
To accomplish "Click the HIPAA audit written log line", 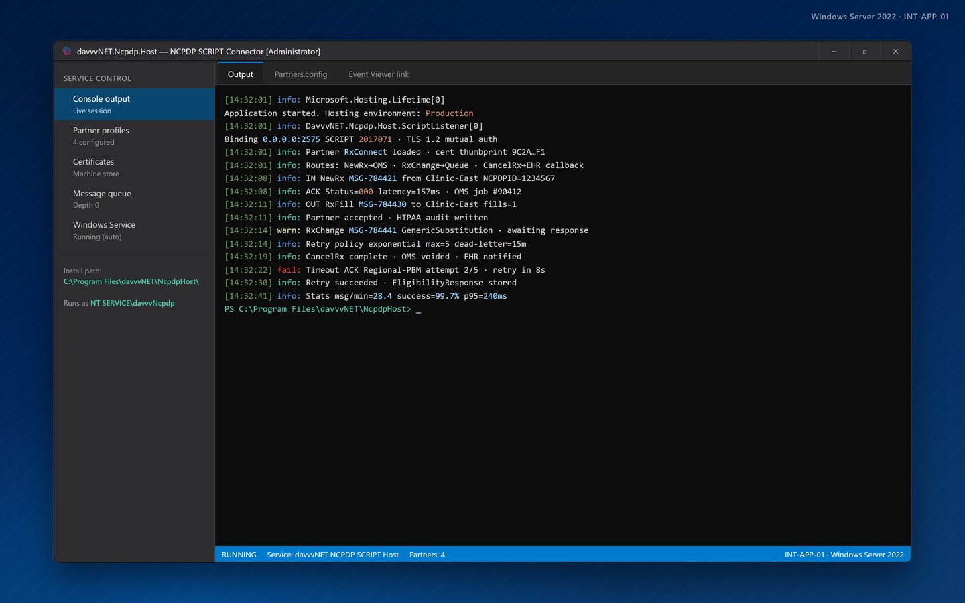I will pos(356,218).
